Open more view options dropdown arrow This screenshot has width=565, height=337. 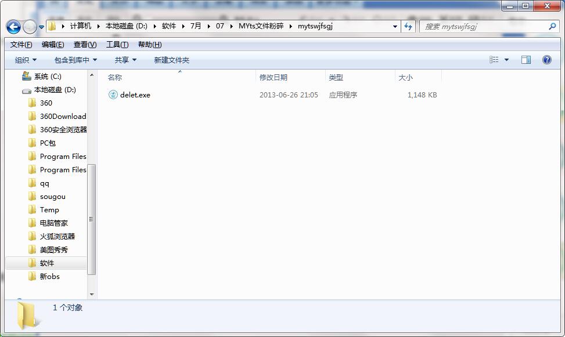[506, 60]
